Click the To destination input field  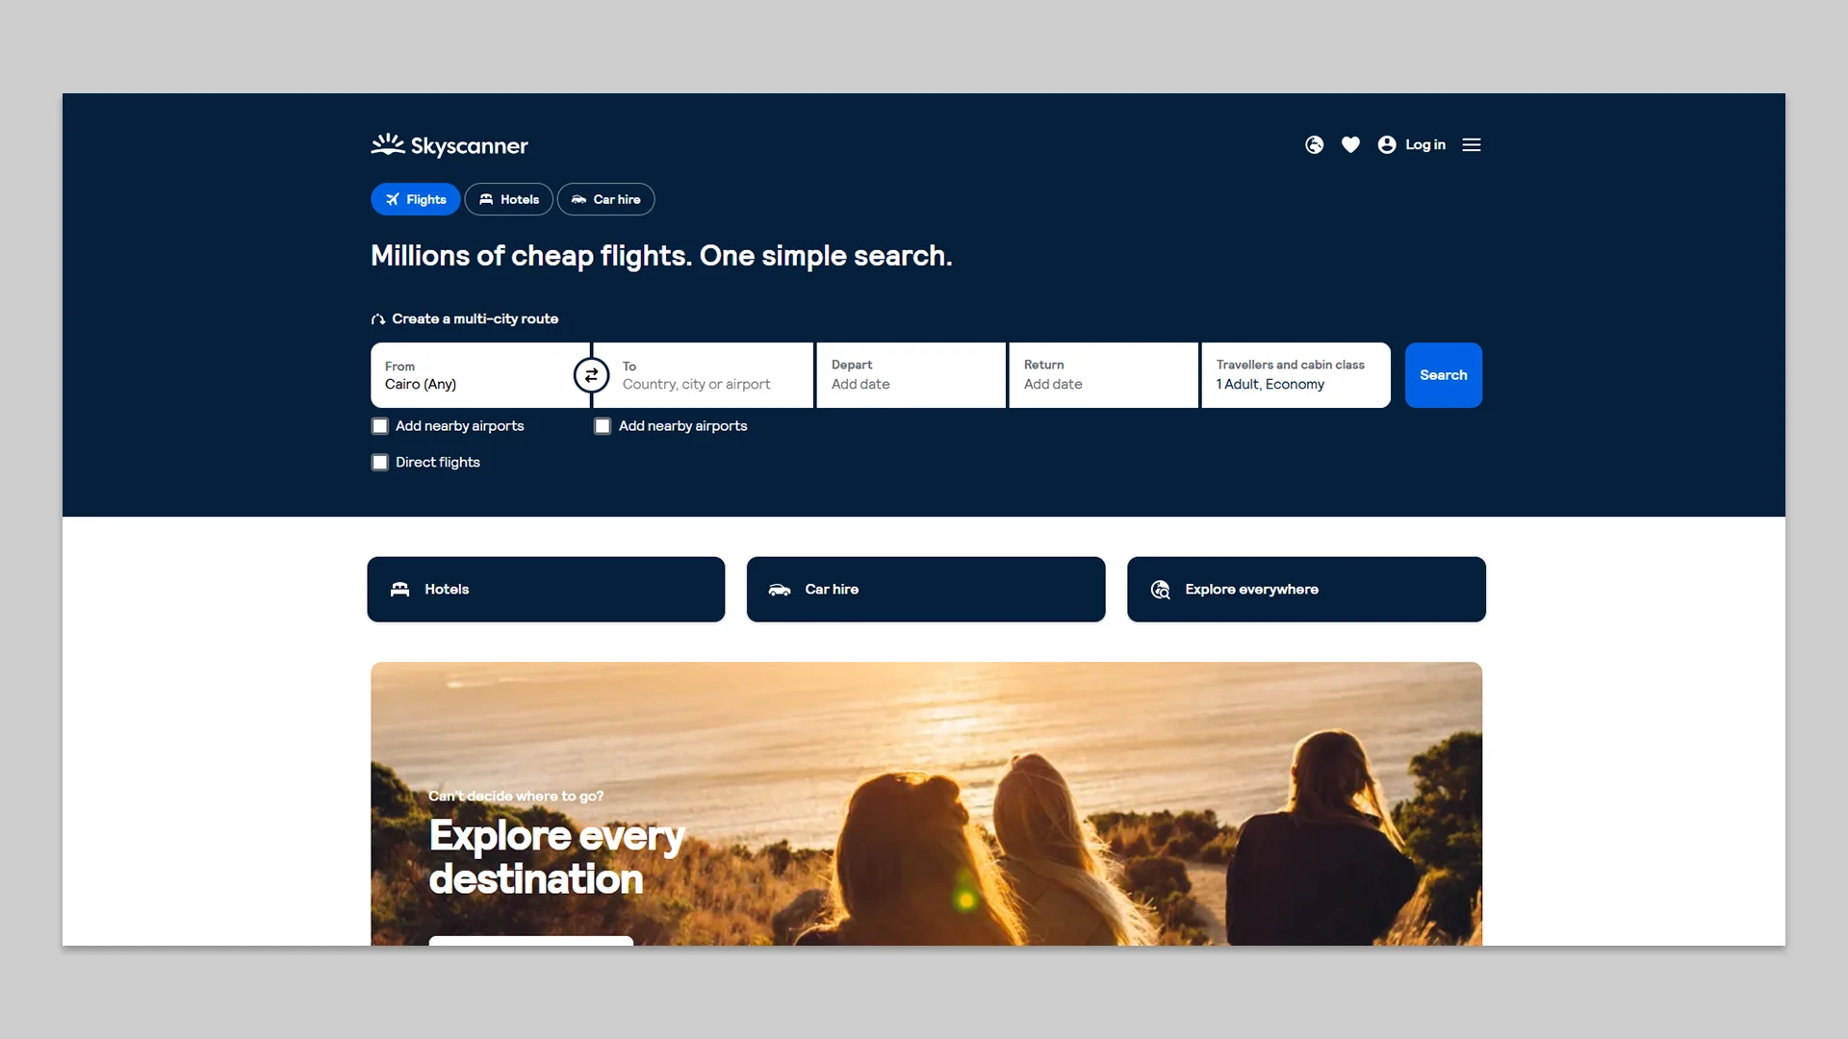coord(704,375)
